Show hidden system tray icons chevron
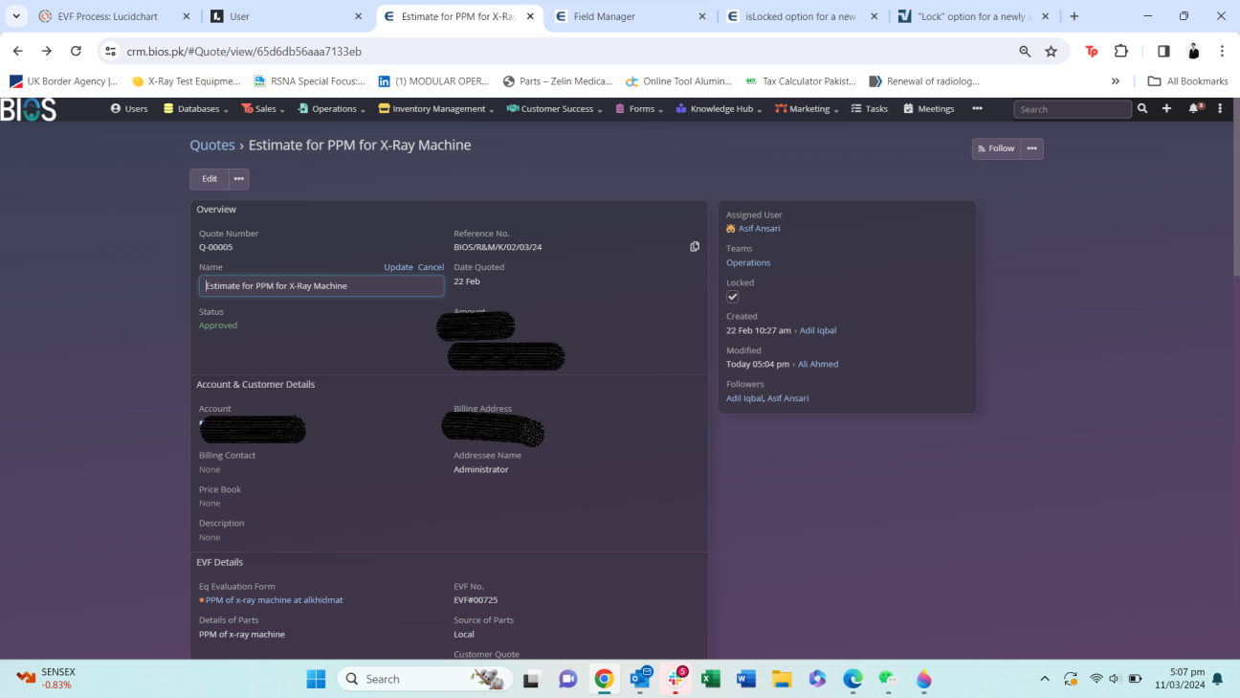The image size is (1240, 698). tap(1044, 679)
